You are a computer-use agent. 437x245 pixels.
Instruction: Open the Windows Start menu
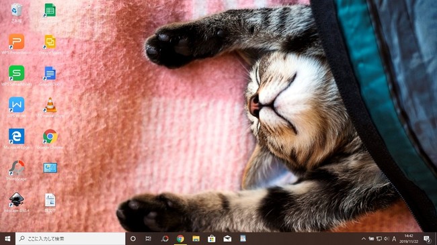(x=7, y=238)
